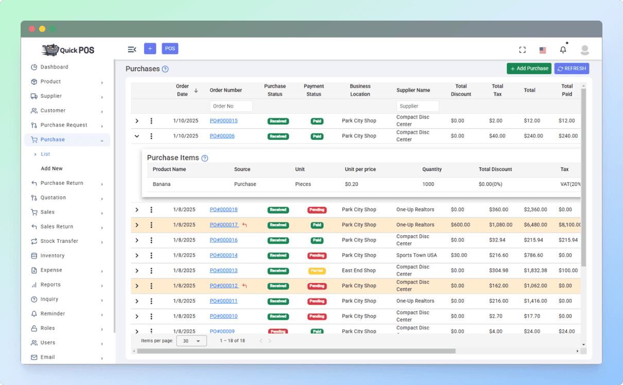Select Add New under Purchase menu
The height and width of the screenshot is (385, 623).
(x=52, y=168)
